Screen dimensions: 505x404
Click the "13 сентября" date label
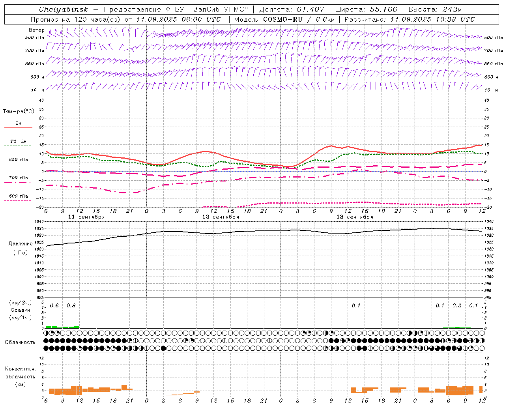[x=355, y=217]
